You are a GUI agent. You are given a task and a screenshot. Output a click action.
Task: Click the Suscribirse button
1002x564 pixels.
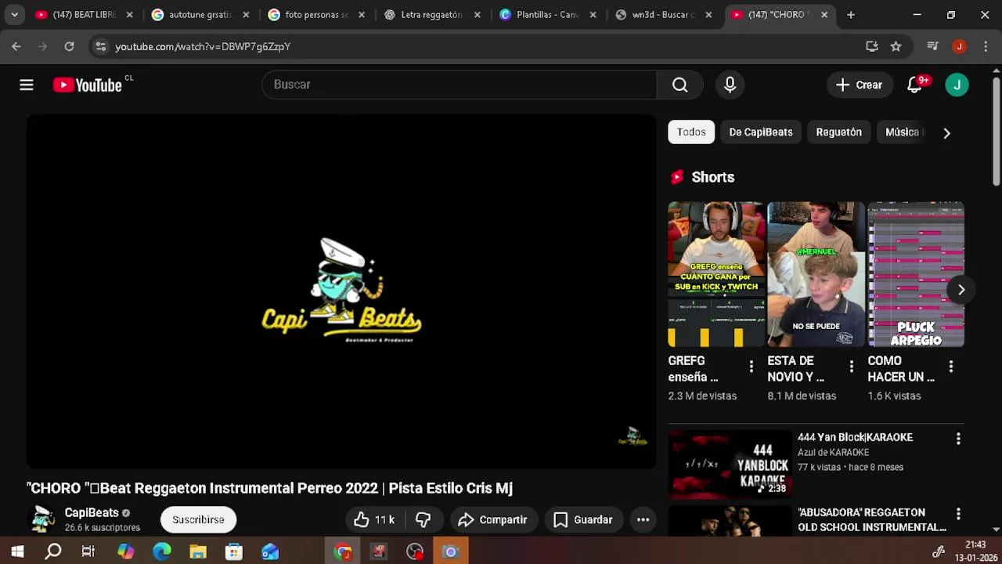[x=198, y=519]
